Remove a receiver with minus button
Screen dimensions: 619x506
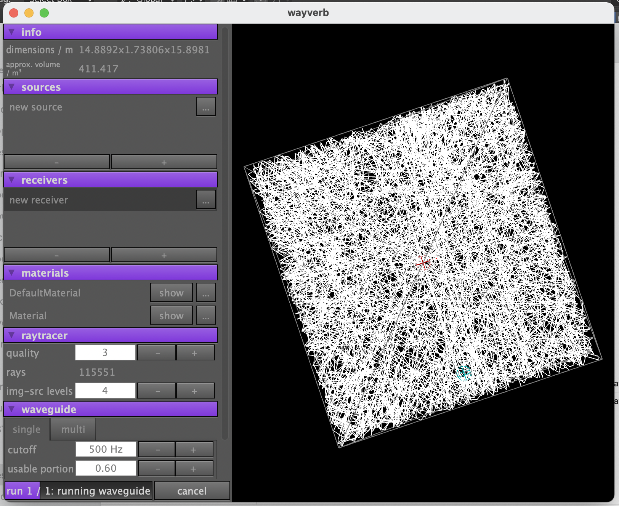(x=57, y=255)
